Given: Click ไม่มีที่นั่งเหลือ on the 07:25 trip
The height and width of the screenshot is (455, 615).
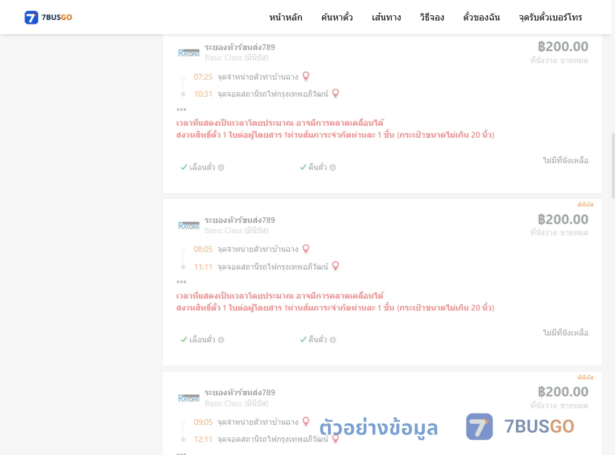Looking at the screenshot, I should (565, 160).
